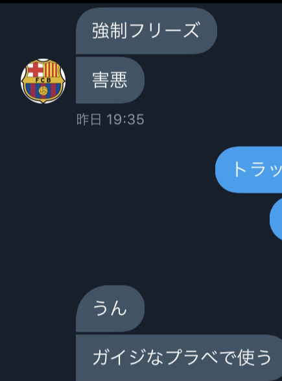Select the blue sent bubble starting トラッ

point(248,169)
